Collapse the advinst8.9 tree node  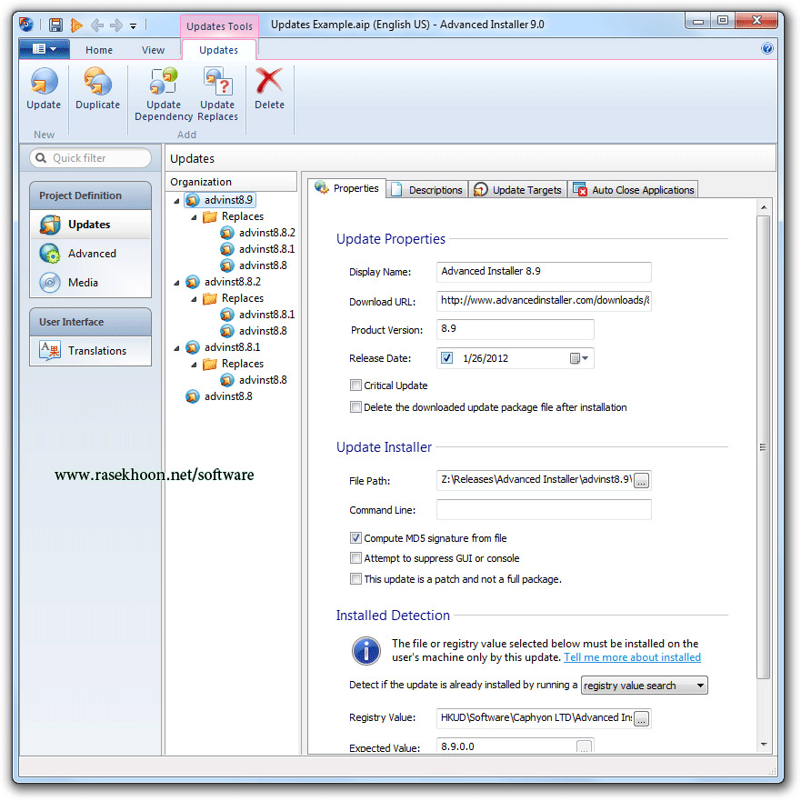click(177, 199)
